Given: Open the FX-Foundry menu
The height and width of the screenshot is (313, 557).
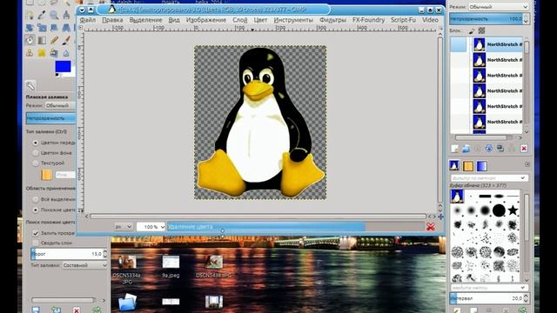Looking at the screenshot, I should pos(368,20).
